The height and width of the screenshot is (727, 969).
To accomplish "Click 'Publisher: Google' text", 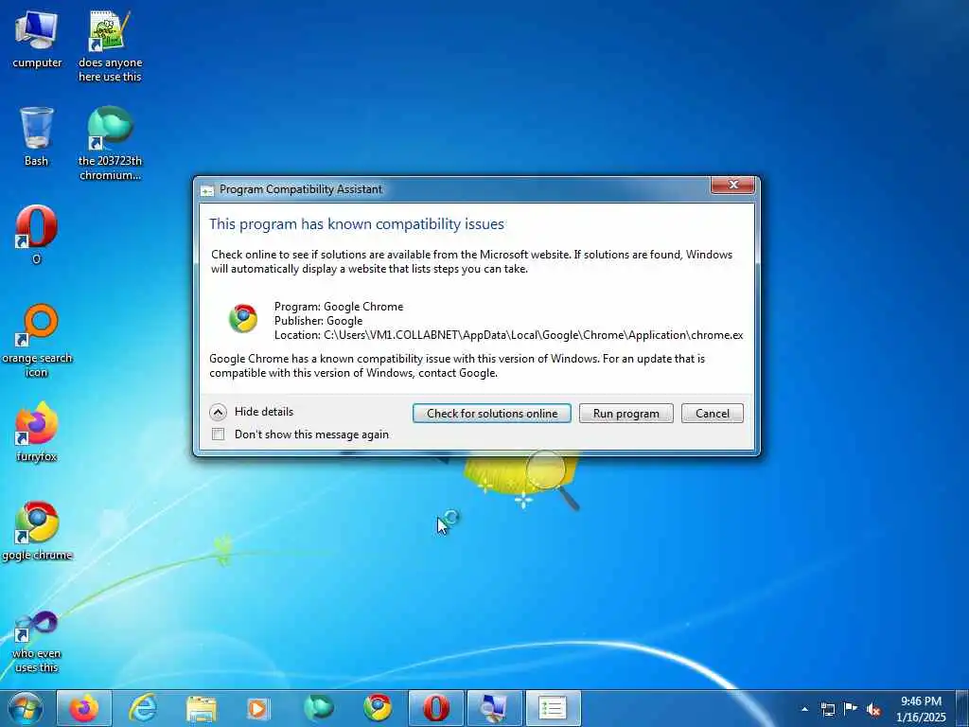I will coord(318,321).
